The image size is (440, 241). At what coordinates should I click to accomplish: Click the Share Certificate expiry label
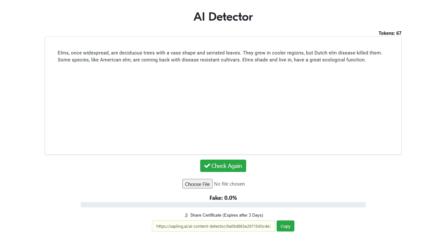pos(227,215)
